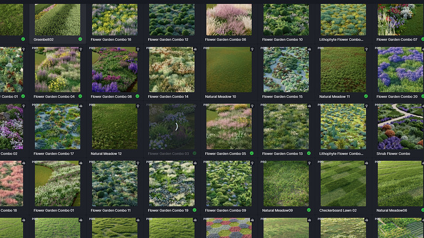This screenshot has width=424, height=238.
Task: Click the corner badge icon on Flower Garden Combo 08
Action: pos(138,50)
